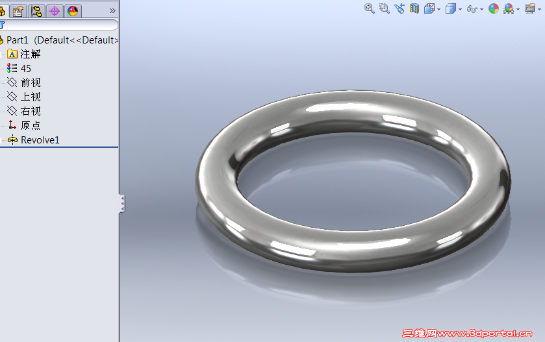Expand hidden manager tabs with double chevron

click(x=112, y=11)
